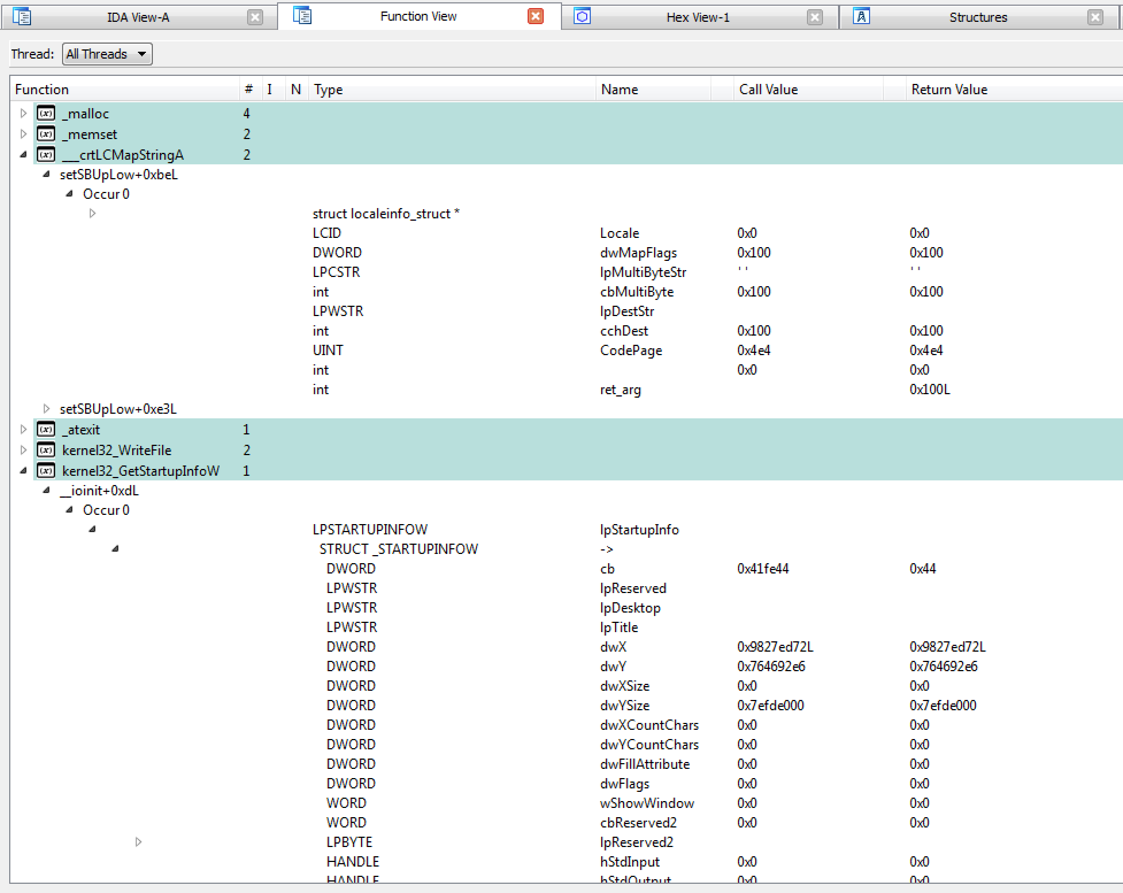Collapse Occur 0 under __ioinit+0xdL
The height and width of the screenshot is (893, 1123).
coord(69,510)
